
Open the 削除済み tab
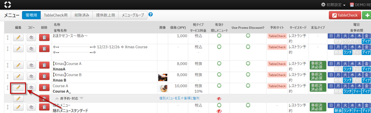click(x=82, y=15)
